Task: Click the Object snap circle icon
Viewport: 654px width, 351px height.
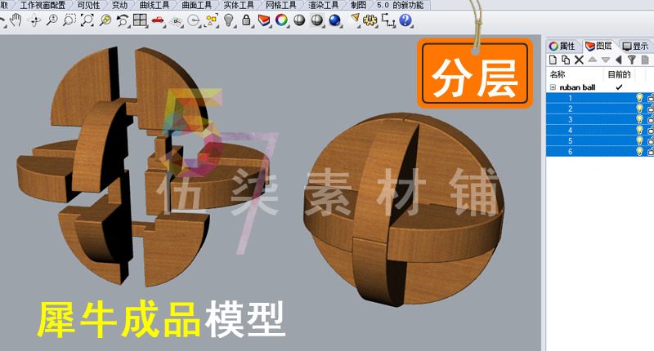Action: 193,20
